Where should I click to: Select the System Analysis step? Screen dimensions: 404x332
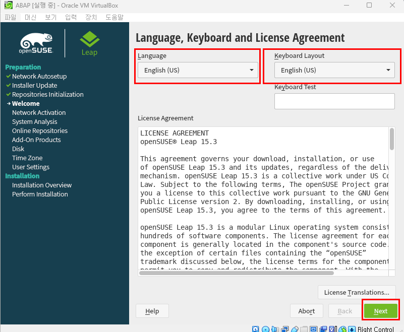(34, 121)
